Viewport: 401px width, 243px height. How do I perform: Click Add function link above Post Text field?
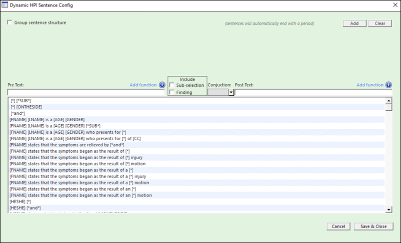pyautogui.click(x=370, y=85)
